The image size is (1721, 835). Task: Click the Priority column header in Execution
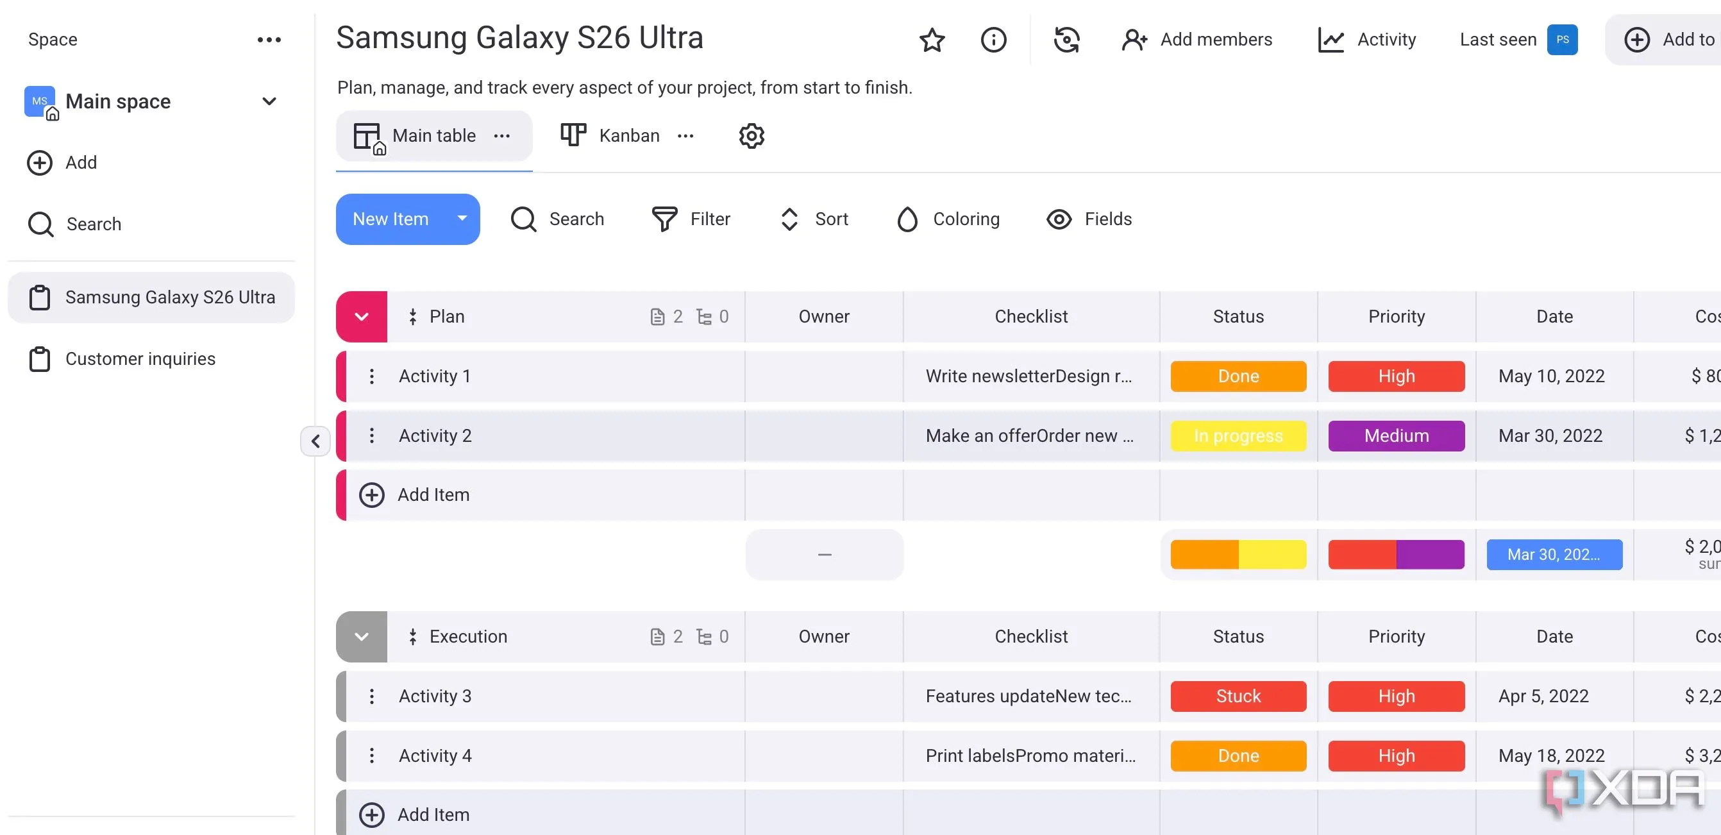coord(1397,637)
